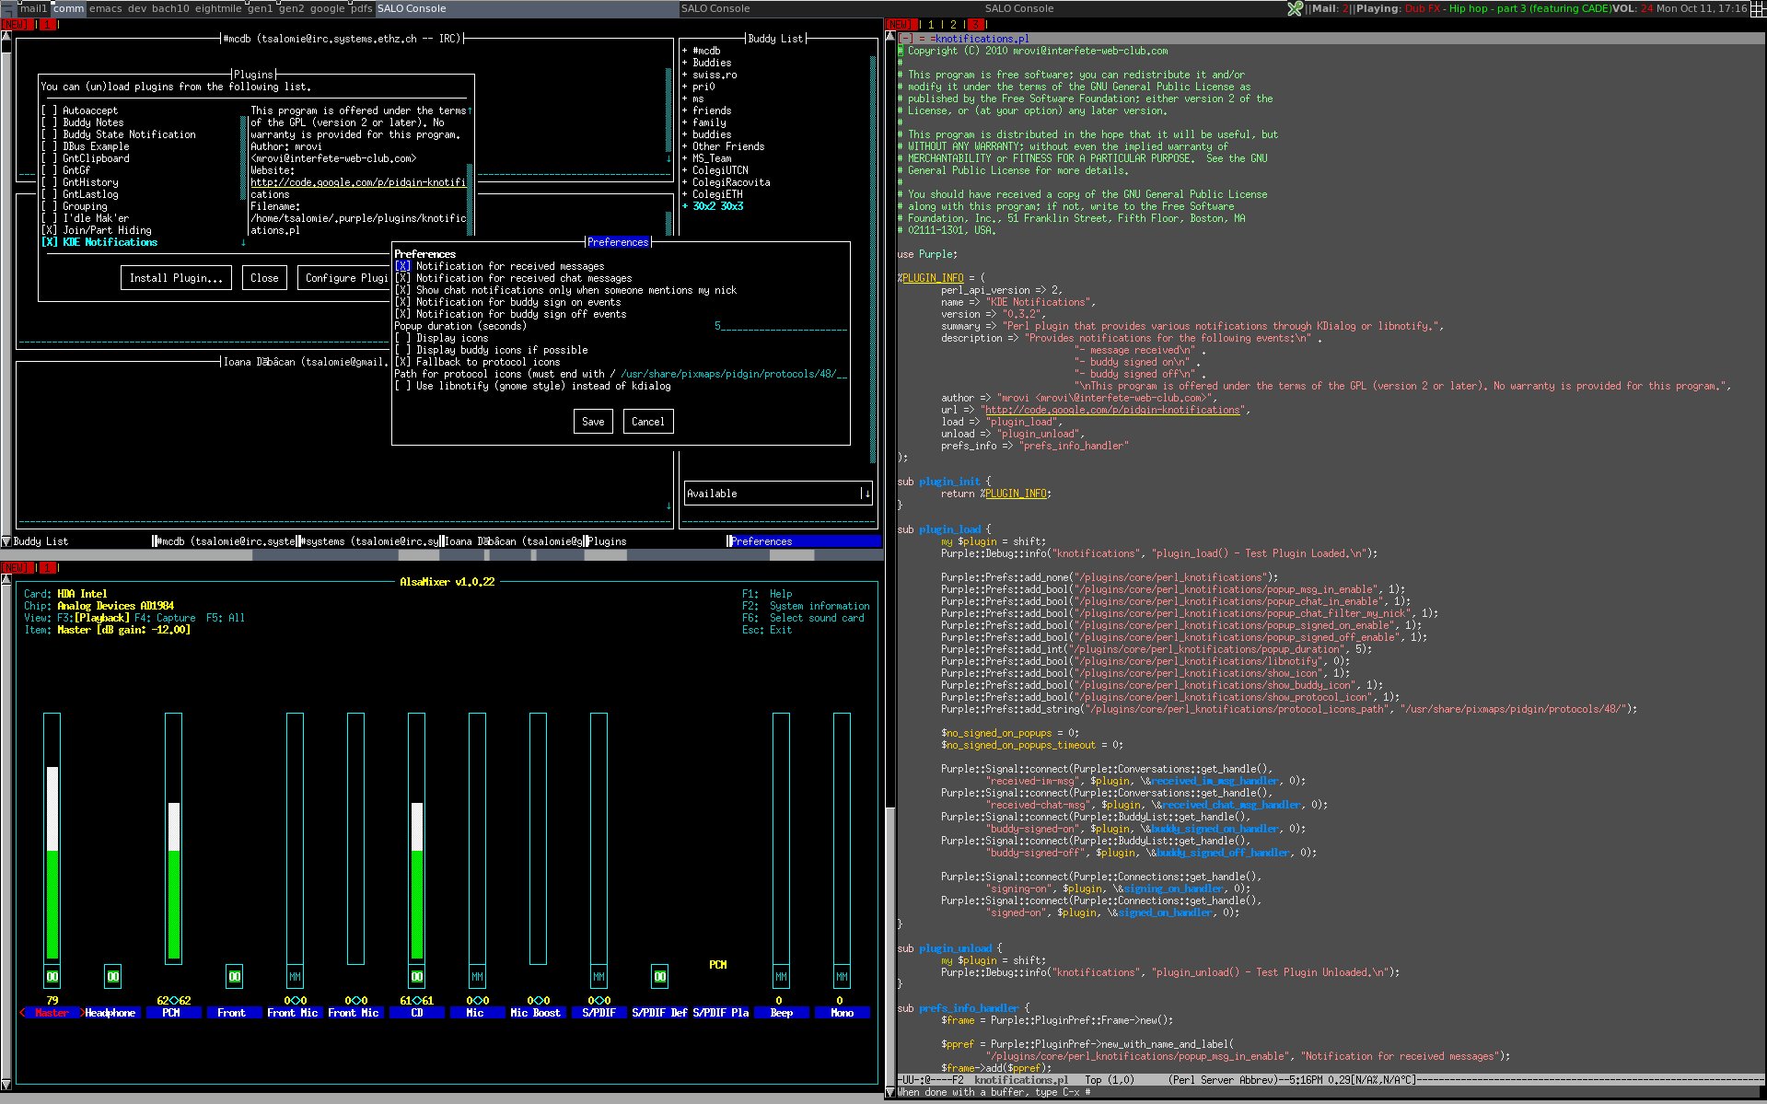Switch to the google workspace tab
1767x1104 pixels.
[327, 8]
